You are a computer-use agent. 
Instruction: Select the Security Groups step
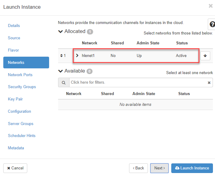pos(22,87)
